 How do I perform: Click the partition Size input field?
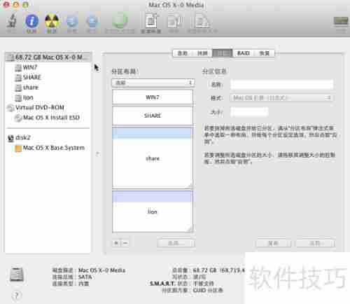[249, 112]
